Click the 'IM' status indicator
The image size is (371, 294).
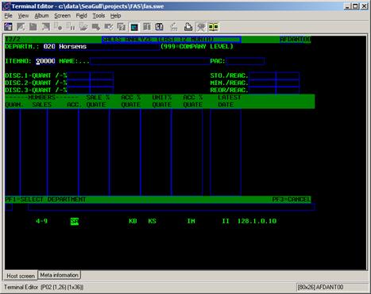pyautogui.click(x=191, y=221)
